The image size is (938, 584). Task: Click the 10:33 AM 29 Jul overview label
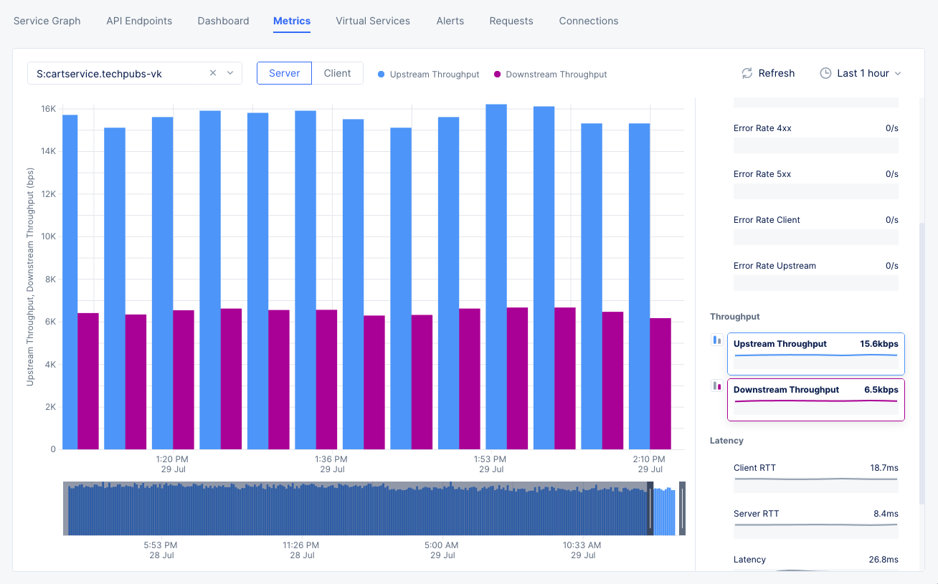(582, 550)
